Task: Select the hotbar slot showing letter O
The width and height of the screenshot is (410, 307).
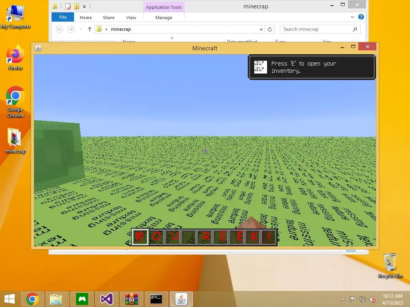Action: [x=157, y=237]
